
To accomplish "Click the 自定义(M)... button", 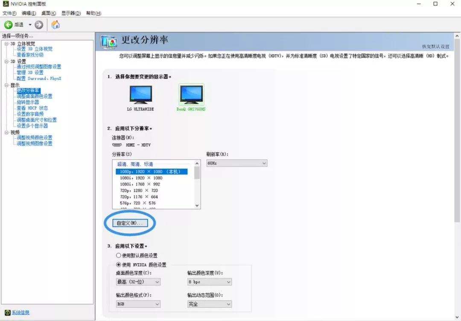I will pos(129,223).
